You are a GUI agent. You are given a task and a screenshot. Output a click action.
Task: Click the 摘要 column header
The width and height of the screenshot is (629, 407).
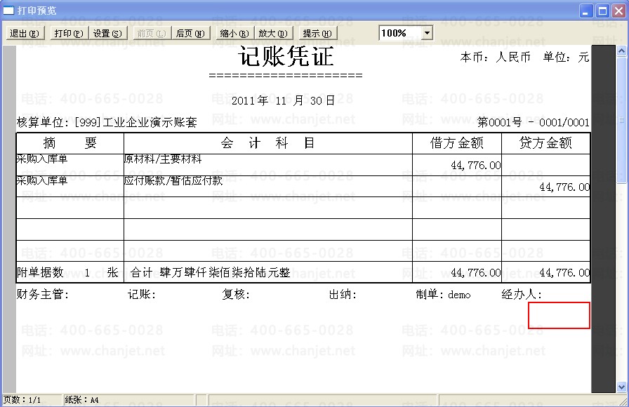[69, 143]
